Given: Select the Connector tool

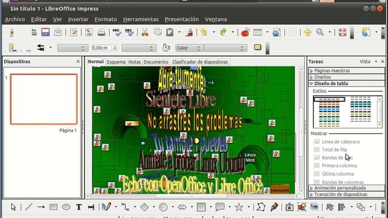Looking at the screenshot, I should click(125, 207).
